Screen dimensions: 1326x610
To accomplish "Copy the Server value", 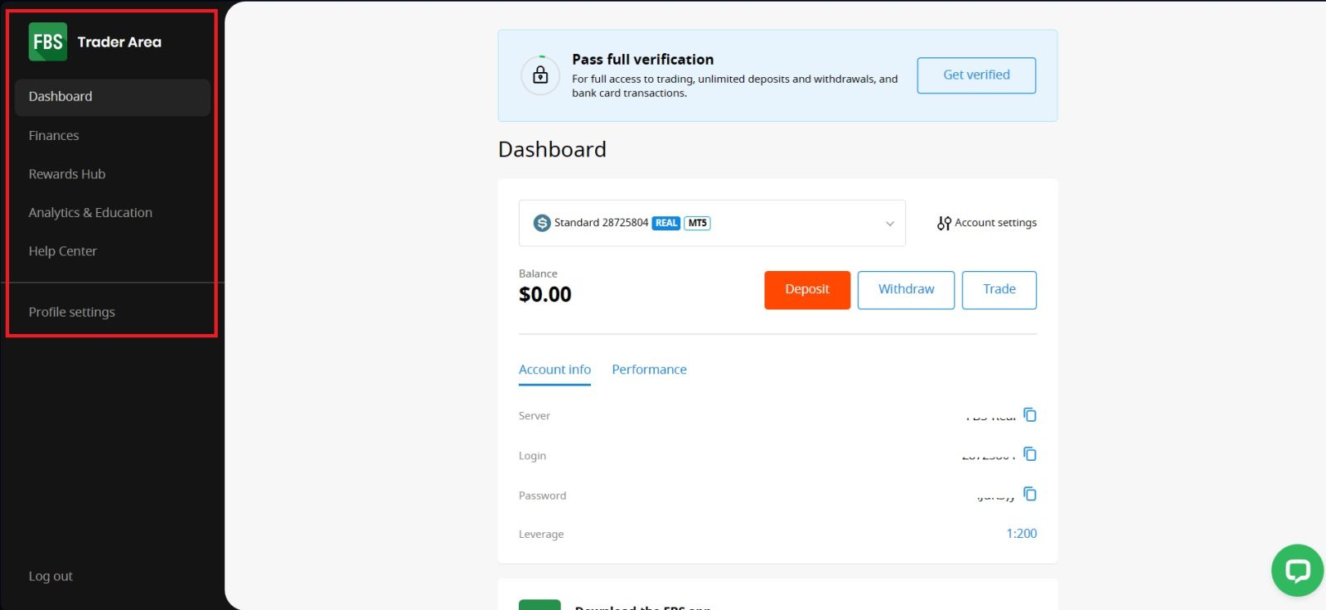I will pos(1030,414).
